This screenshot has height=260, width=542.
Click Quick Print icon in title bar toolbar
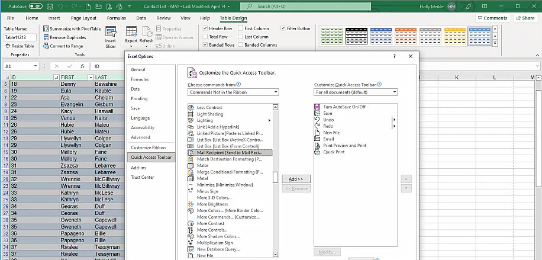tap(120, 7)
